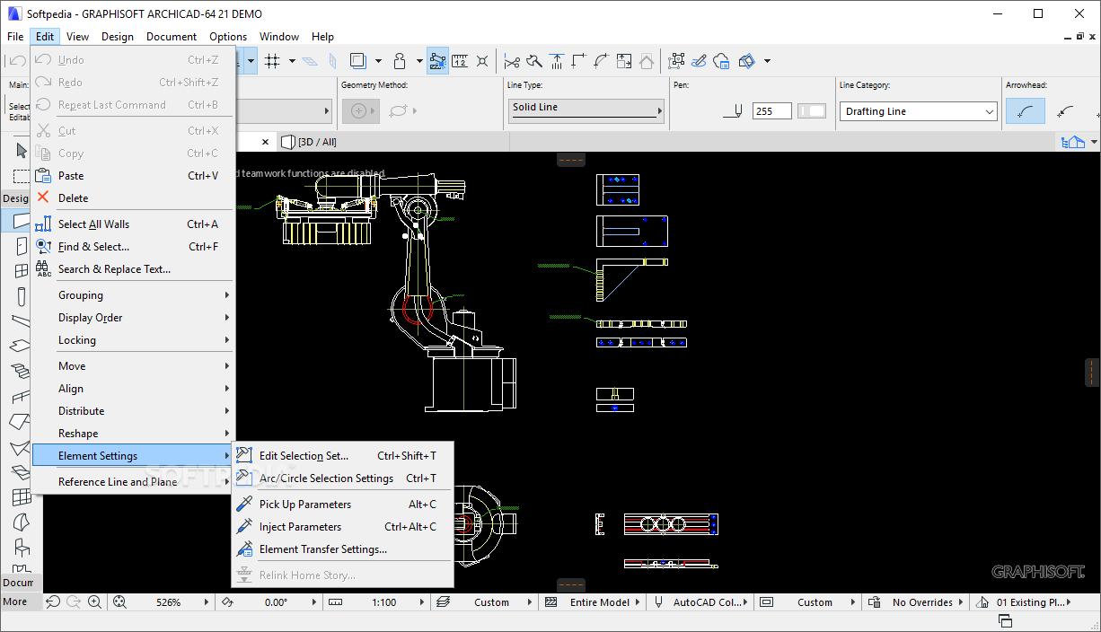Toggle the pen color switch next to 255
Screen dimensions: 1101x632
812,111
